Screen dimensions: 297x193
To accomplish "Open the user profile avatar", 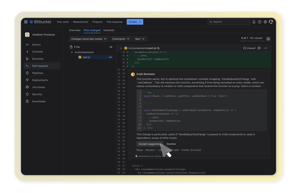I will pos(271,22).
